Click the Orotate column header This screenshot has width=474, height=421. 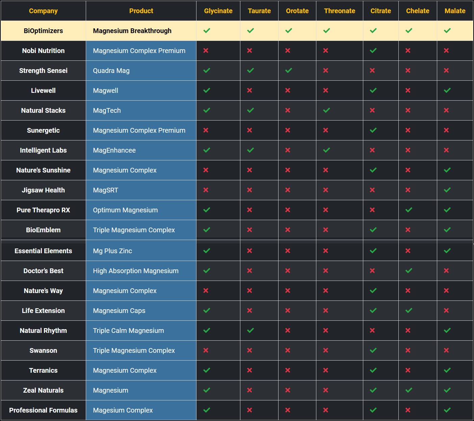click(297, 11)
